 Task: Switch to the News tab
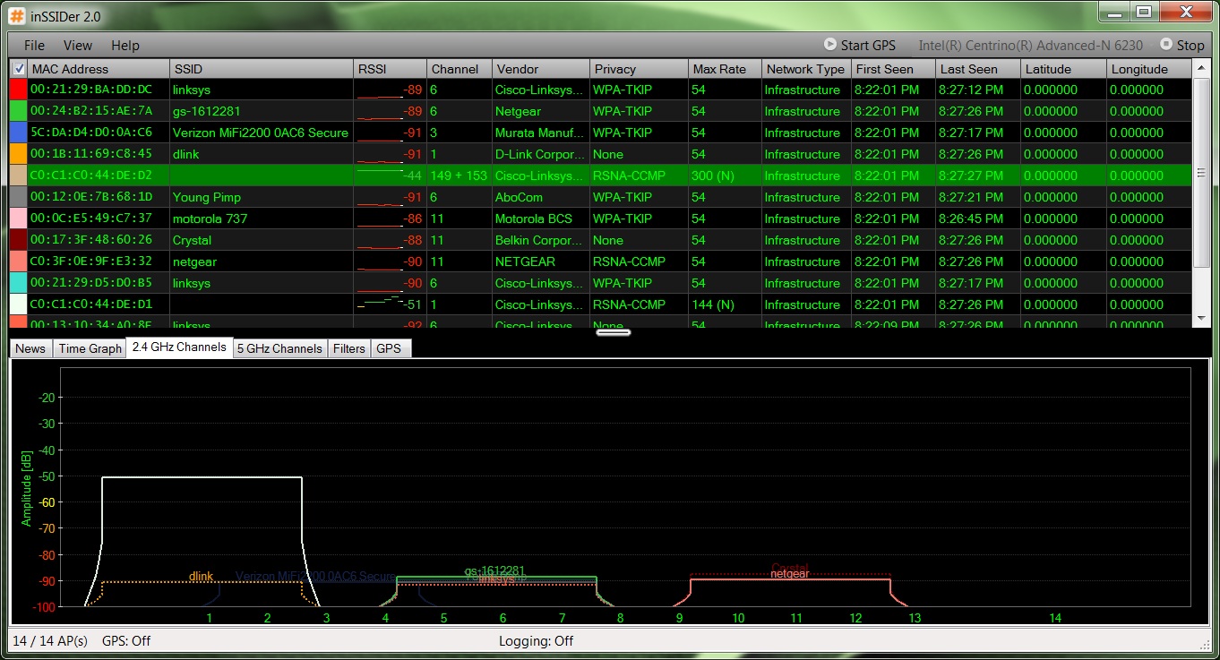click(30, 348)
